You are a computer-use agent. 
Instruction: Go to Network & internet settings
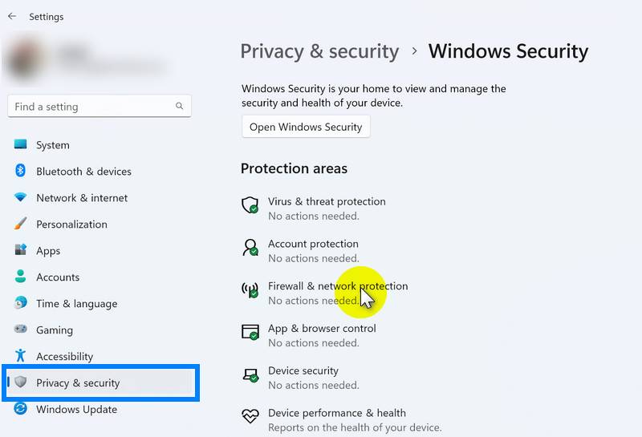(x=82, y=198)
